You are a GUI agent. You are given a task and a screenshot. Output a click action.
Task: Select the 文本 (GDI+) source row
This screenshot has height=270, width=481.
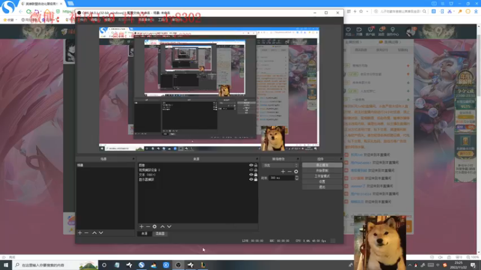(198, 175)
